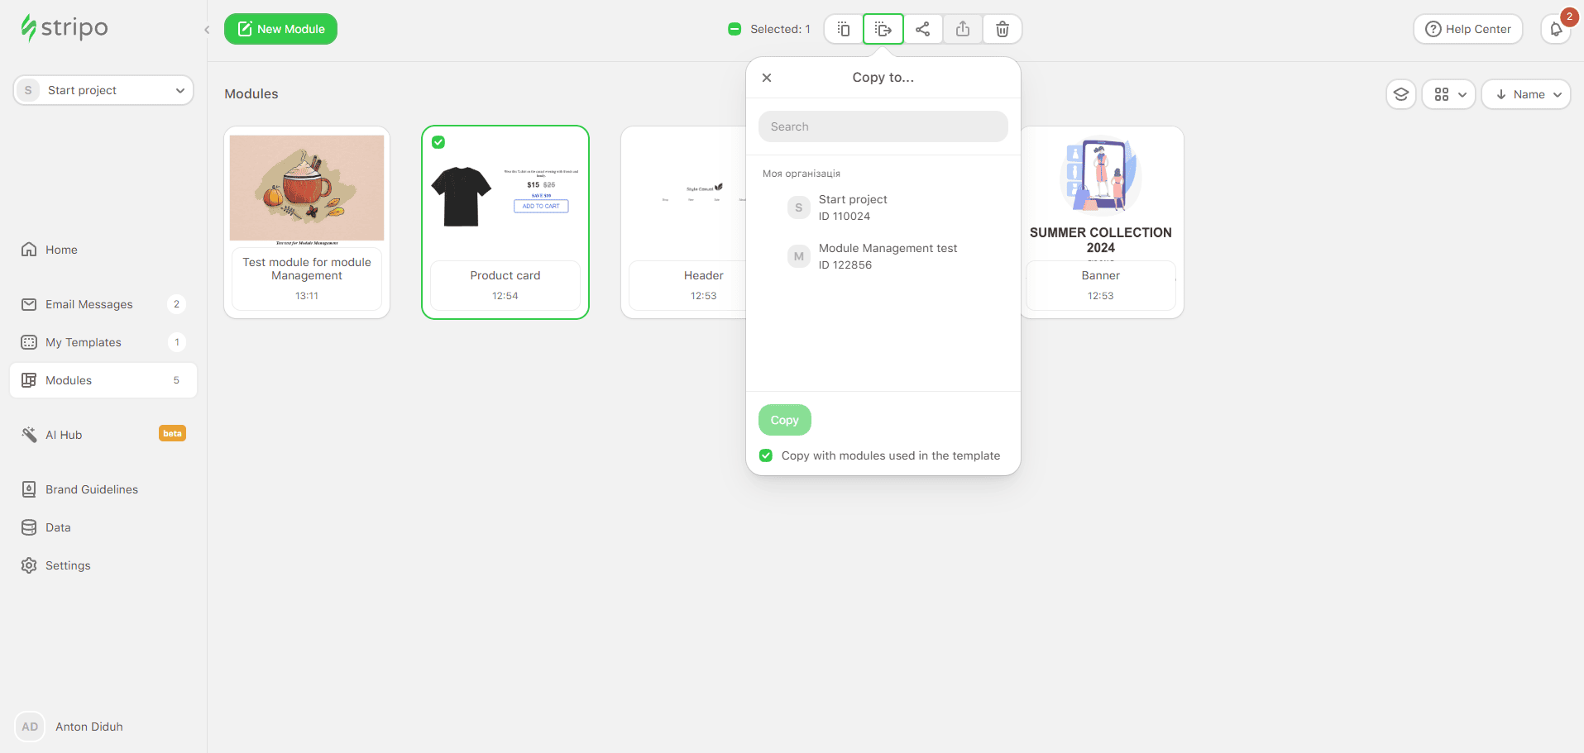
Task: Toggle the Selected: 1 selection checkbox
Action: click(x=735, y=29)
